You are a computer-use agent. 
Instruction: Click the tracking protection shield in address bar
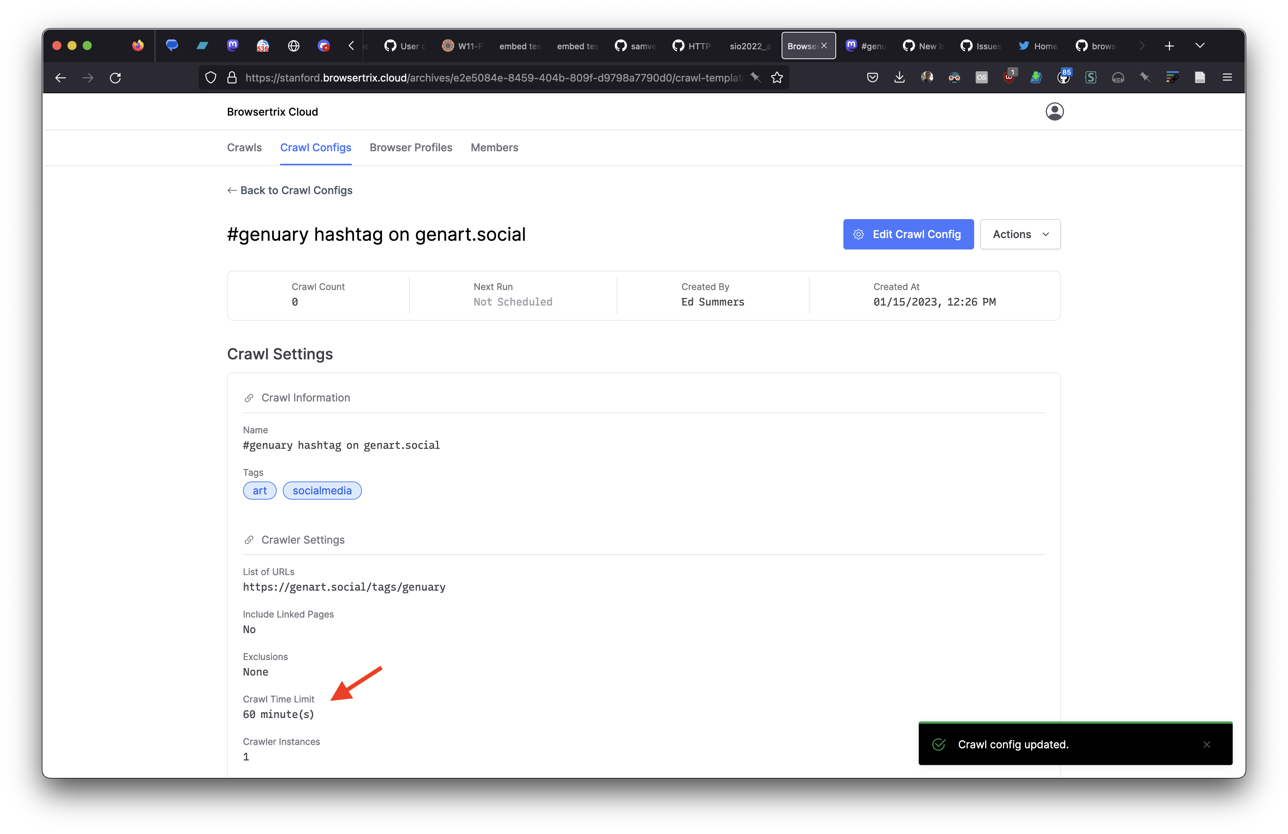point(210,77)
